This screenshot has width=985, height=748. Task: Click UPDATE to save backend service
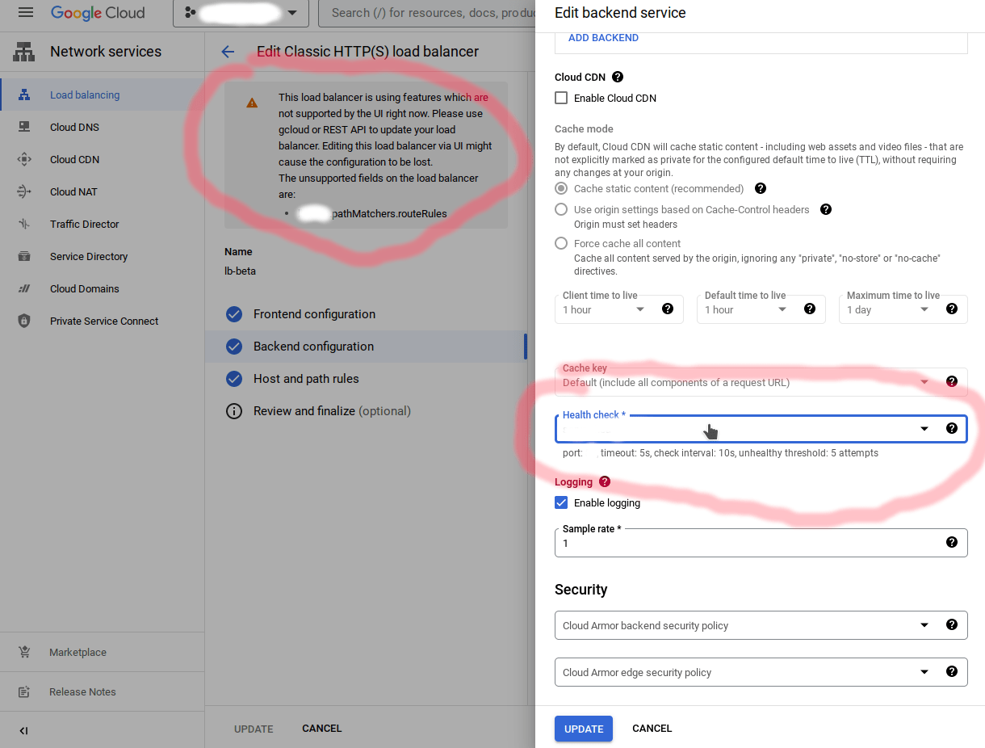click(x=583, y=728)
